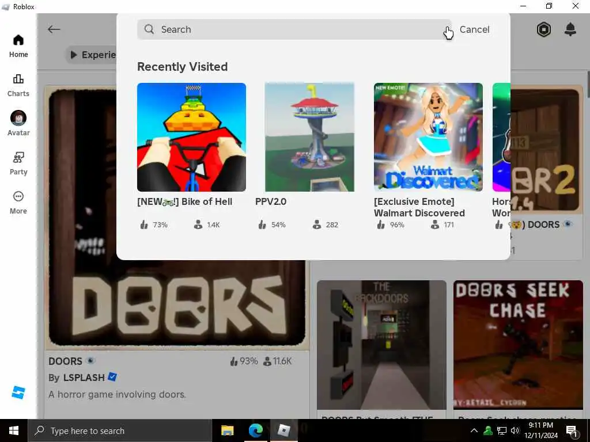Open the notifications bell
Image resolution: width=590 pixels, height=442 pixels.
tap(570, 29)
